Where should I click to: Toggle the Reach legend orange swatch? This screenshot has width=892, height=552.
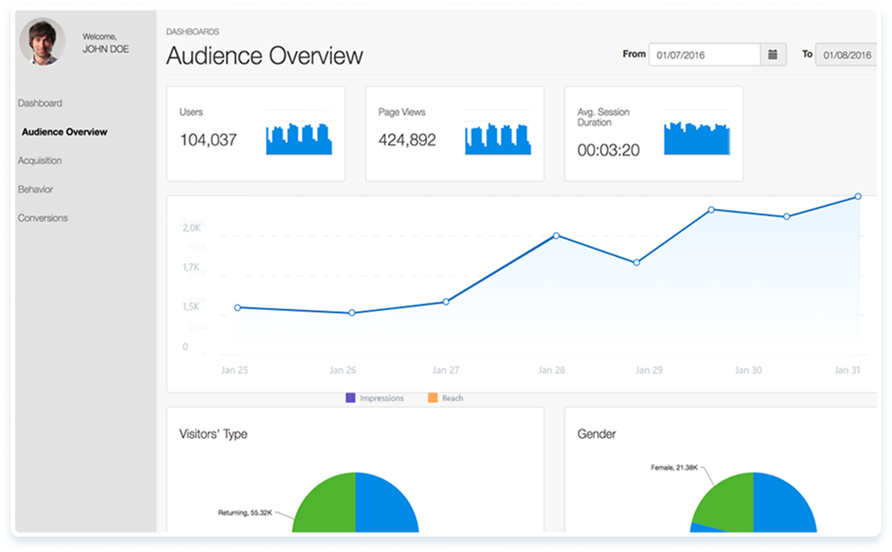[432, 398]
